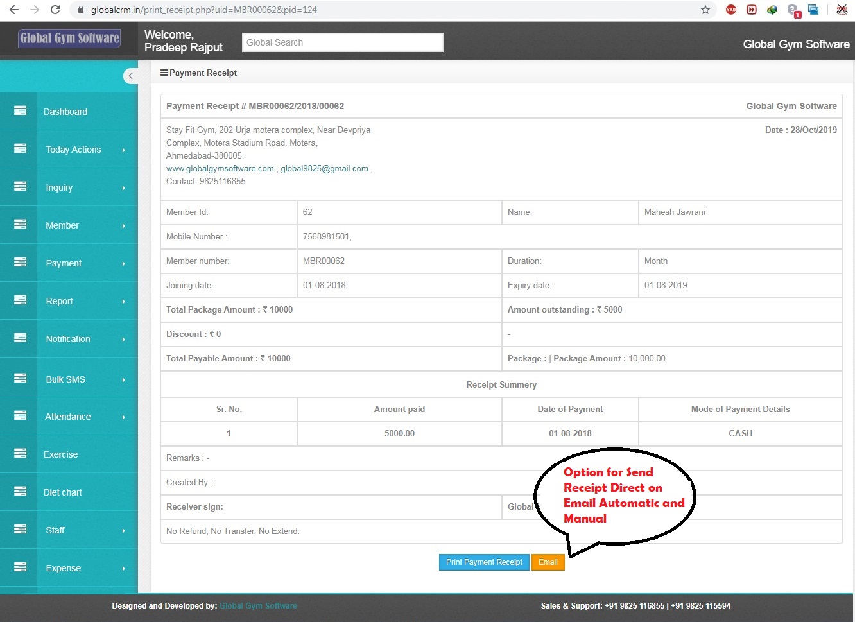Click the hamburger icon beside Payment Receipt heading

[x=164, y=73]
